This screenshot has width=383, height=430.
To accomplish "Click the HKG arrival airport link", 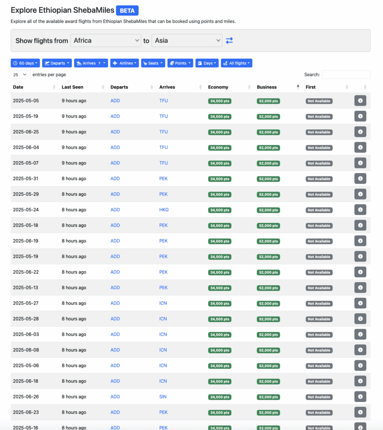I will [x=164, y=210].
